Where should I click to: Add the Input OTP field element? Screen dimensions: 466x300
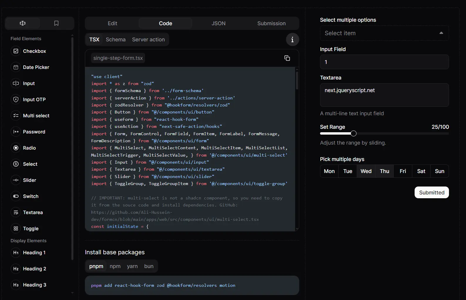pos(34,99)
